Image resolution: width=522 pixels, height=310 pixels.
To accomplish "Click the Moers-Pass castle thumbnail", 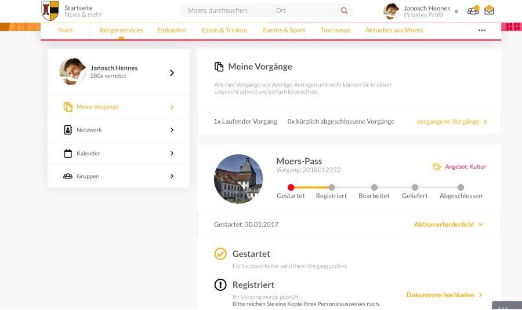I will [x=238, y=178].
